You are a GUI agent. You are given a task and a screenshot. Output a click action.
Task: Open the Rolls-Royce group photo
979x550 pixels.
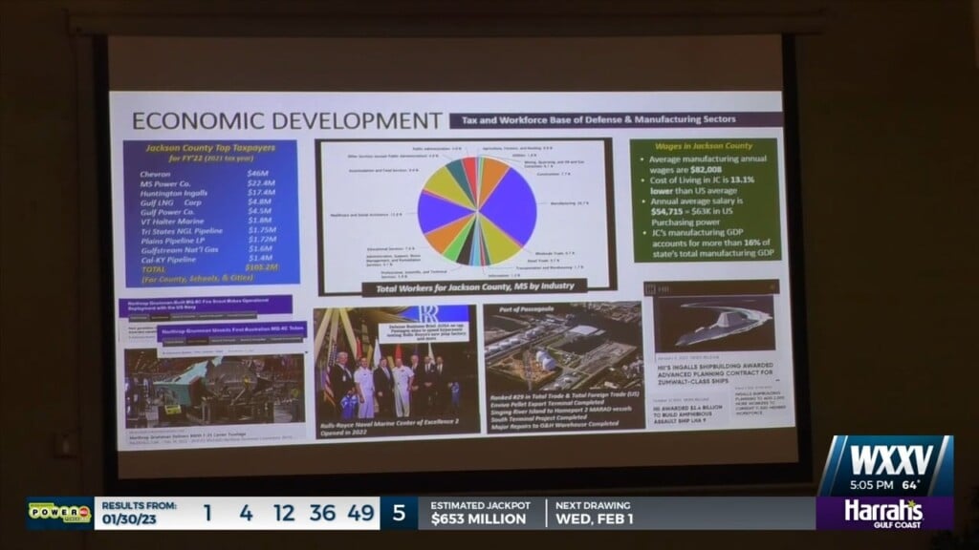(x=395, y=362)
